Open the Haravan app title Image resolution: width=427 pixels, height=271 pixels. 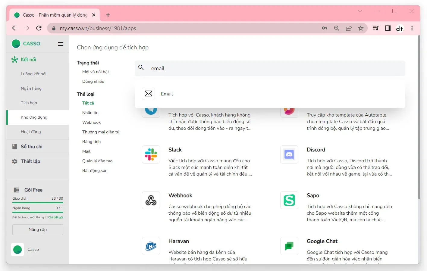coord(179,241)
